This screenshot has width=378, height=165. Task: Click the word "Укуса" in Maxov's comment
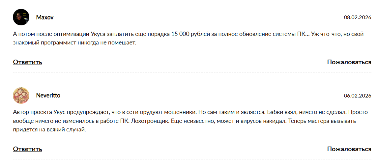click(x=99, y=35)
